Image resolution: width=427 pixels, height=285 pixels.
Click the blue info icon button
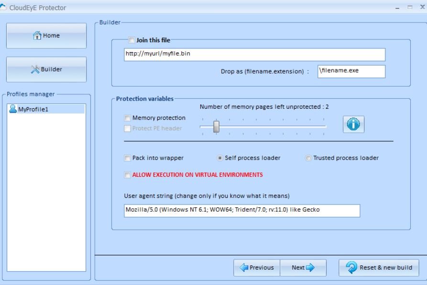click(x=353, y=125)
